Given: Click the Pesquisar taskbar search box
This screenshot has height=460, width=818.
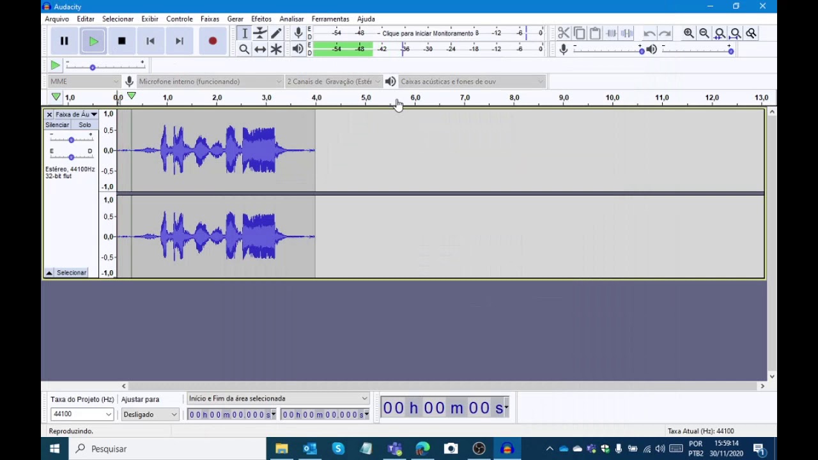Looking at the screenshot, I should [x=167, y=448].
